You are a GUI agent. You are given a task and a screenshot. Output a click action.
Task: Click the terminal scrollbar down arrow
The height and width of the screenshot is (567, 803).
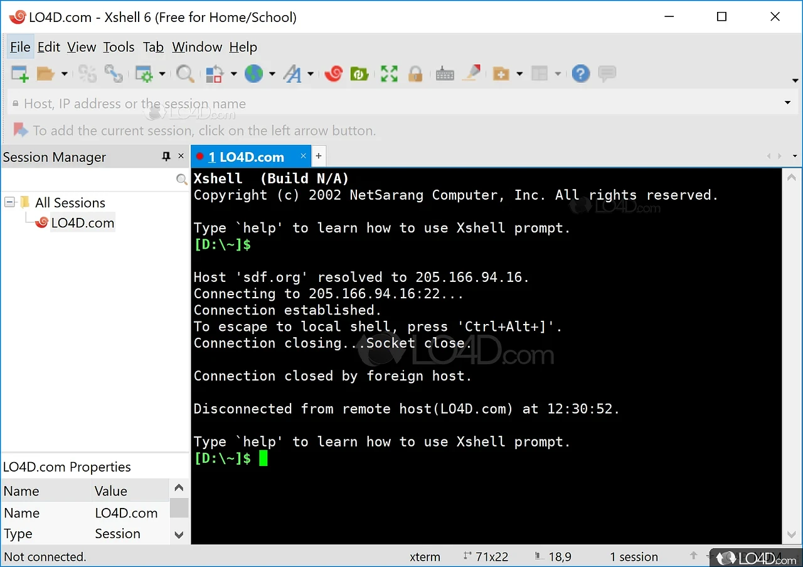pos(792,535)
